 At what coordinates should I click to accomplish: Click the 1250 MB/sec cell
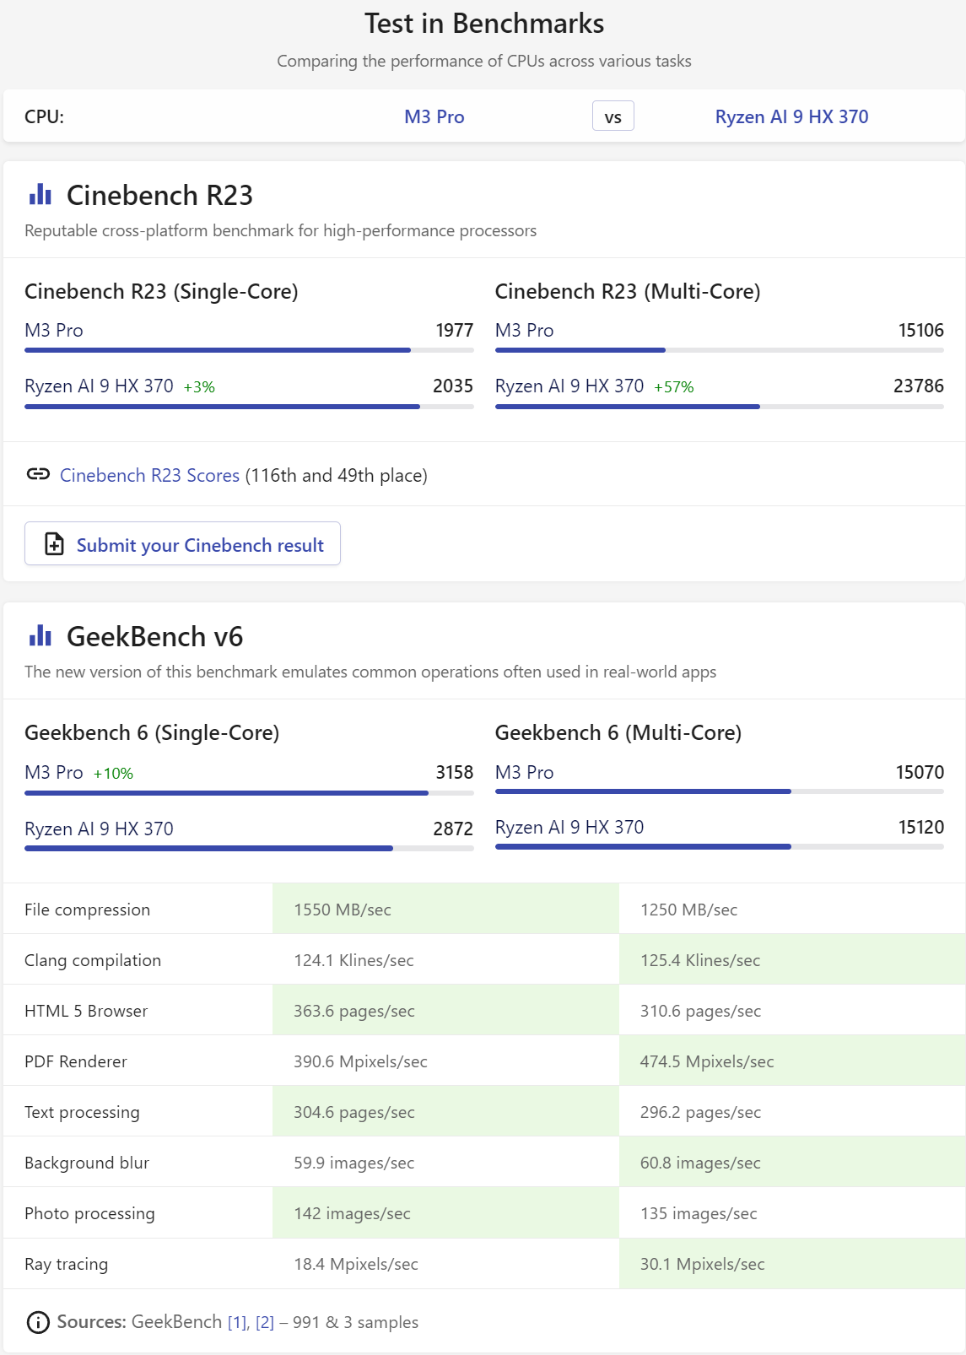[x=792, y=909]
